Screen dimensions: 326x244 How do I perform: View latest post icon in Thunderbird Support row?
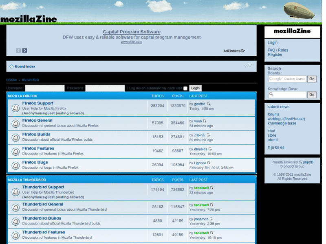tap(211, 188)
